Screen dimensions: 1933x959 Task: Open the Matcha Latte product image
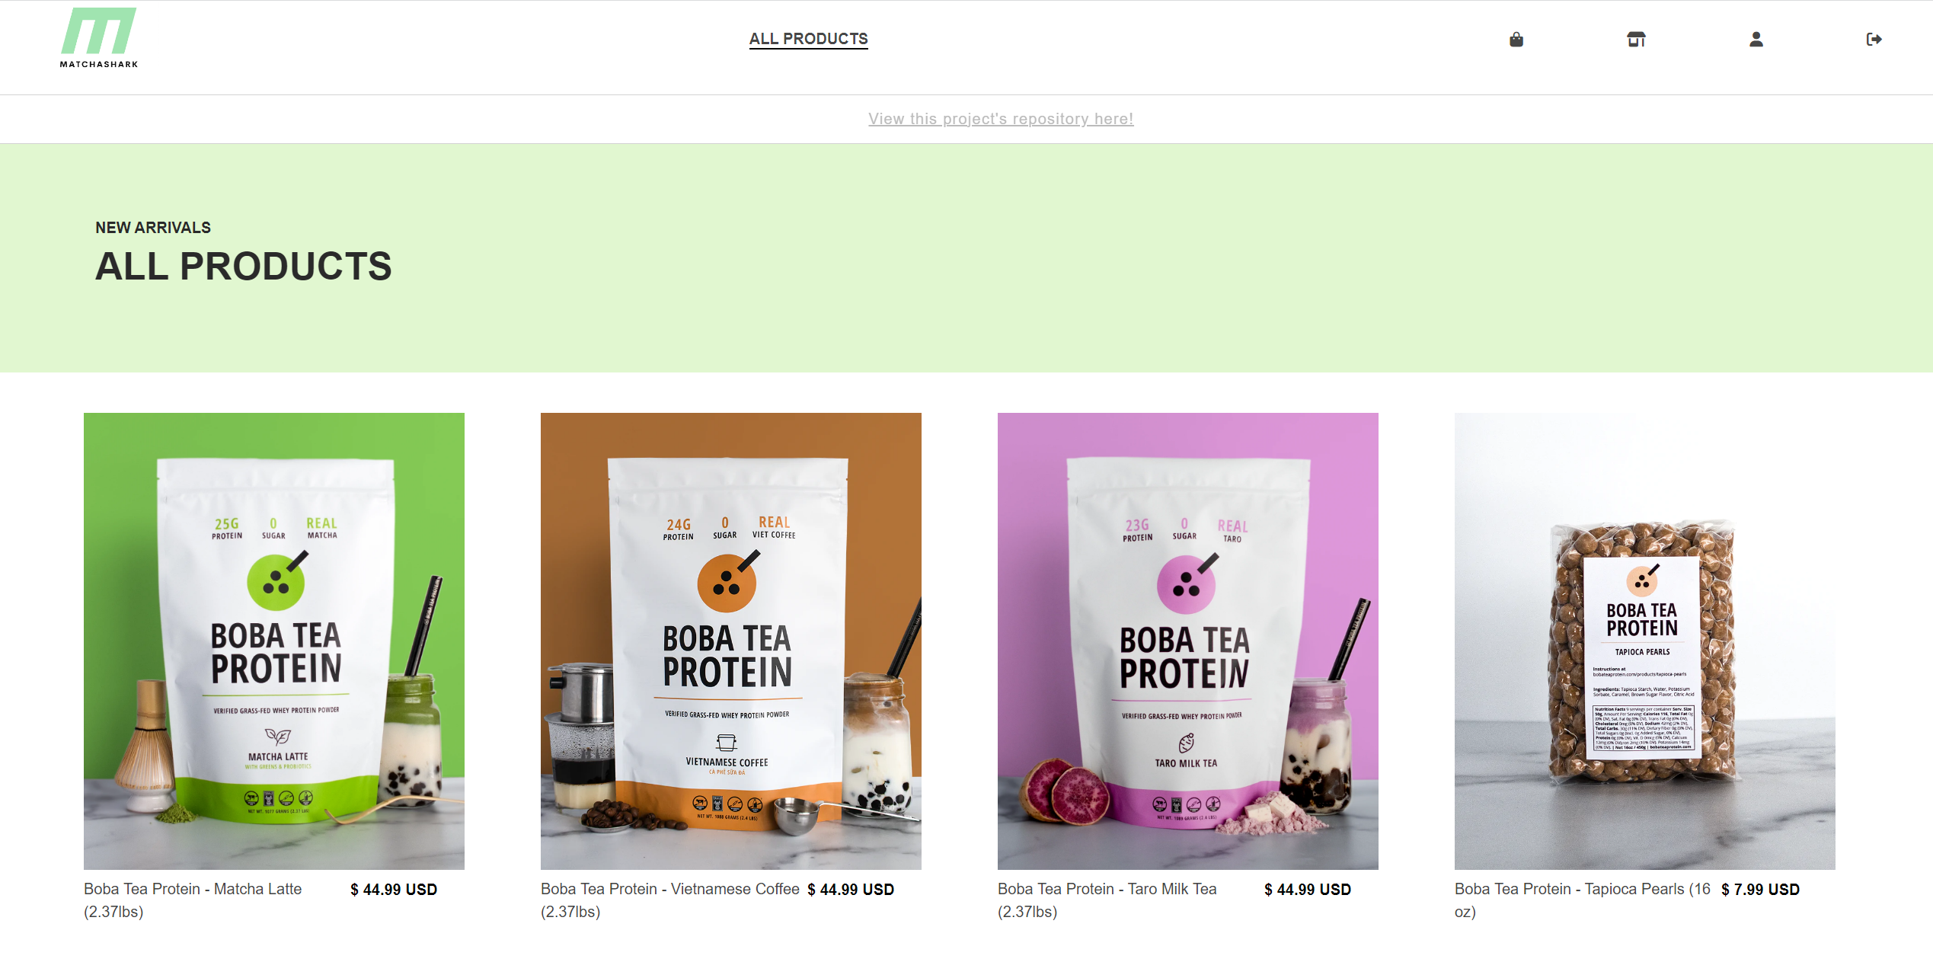(274, 641)
